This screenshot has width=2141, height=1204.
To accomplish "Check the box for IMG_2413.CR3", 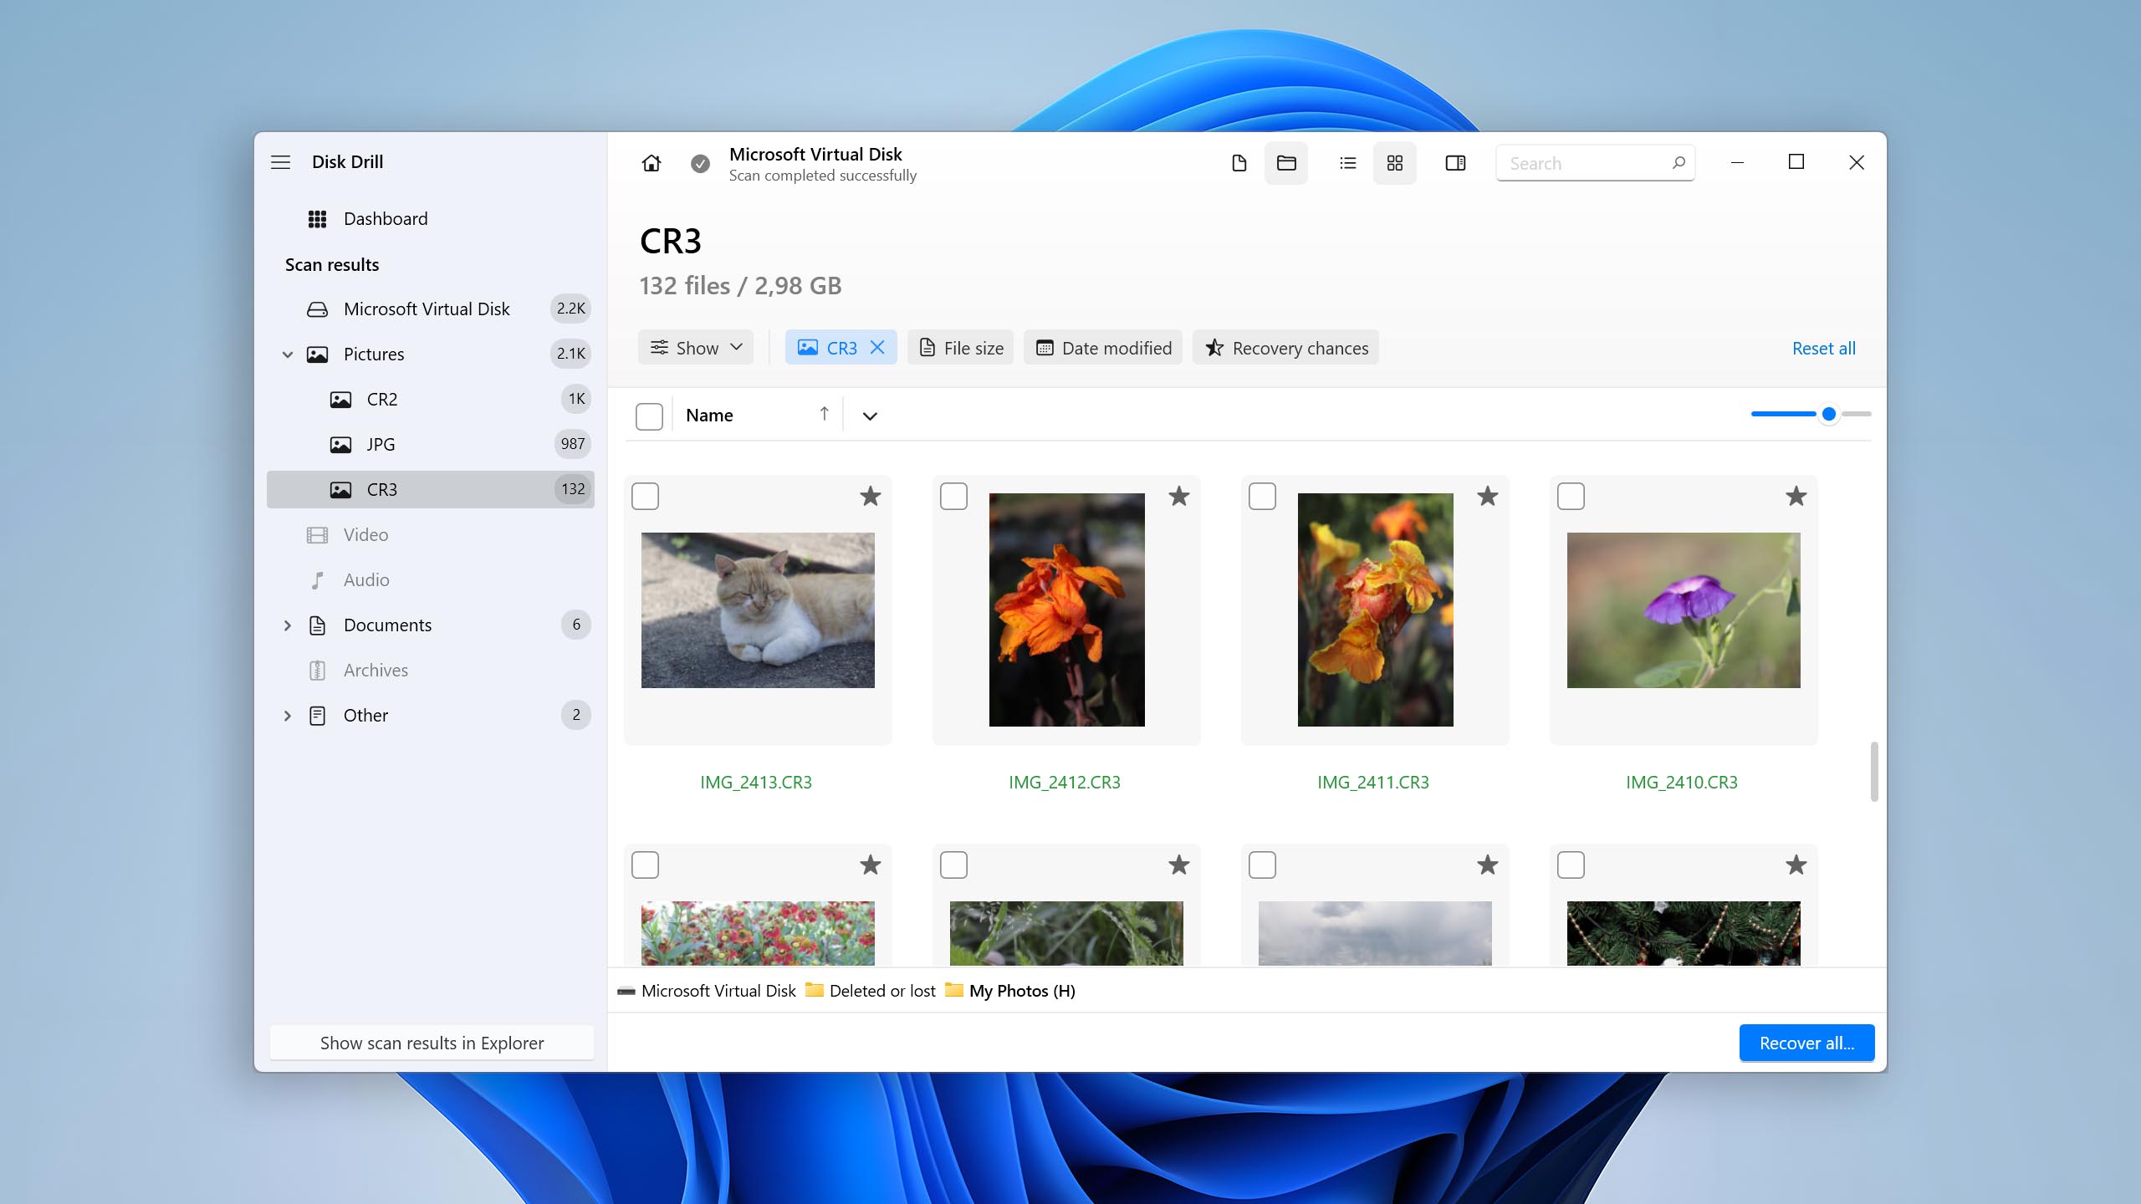I will coord(646,496).
